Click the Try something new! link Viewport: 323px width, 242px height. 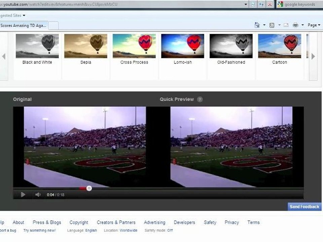coord(40,231)
